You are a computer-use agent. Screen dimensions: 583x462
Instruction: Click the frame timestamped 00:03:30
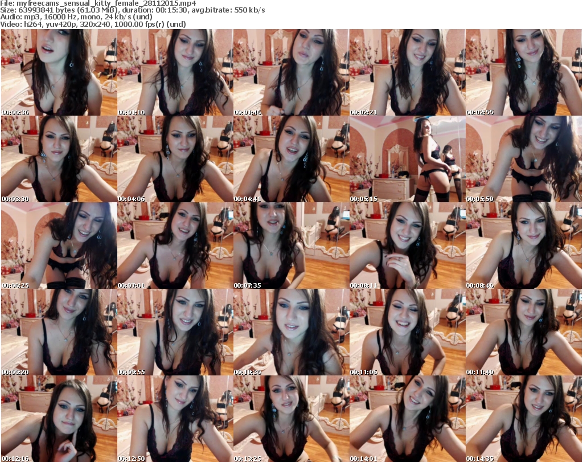tap(59, 159)
